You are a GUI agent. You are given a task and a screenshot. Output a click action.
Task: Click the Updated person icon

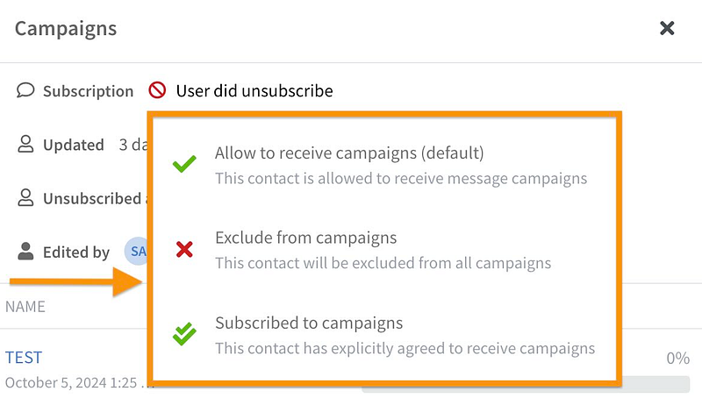(25, 145)
